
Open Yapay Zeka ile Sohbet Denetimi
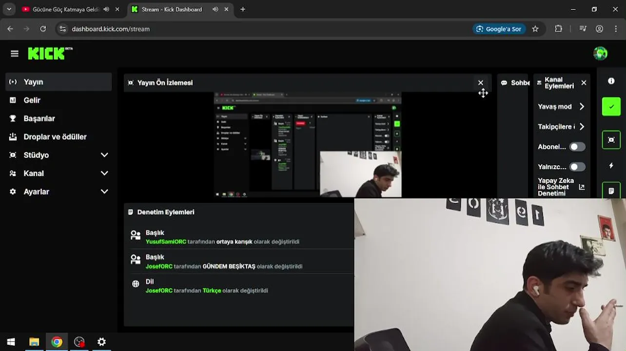pos(561,187)
